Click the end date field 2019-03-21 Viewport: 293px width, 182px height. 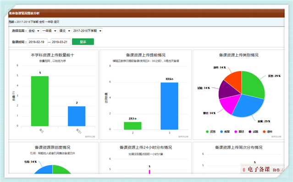pos(61,42)
